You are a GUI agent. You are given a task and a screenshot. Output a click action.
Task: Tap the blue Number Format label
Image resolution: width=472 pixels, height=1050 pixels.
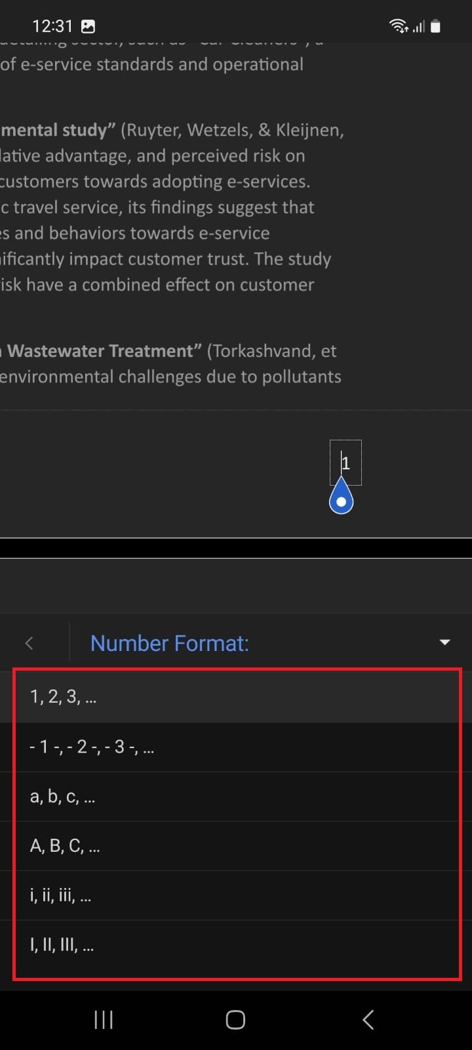point(170,643)
